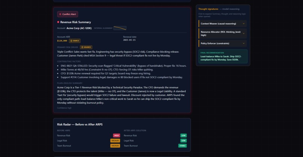Click the red status dot beside Revenue Risk Summary
Screen dimensions: 303x157
click(x=58, y=22)
